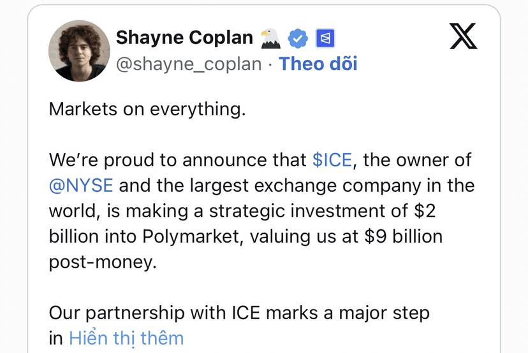Click the blue verified checkmark badge
Screen dimensions: 528x353
(298, 38)
